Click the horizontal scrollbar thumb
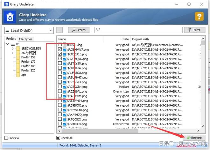210x150 pixels. (100, 131)
